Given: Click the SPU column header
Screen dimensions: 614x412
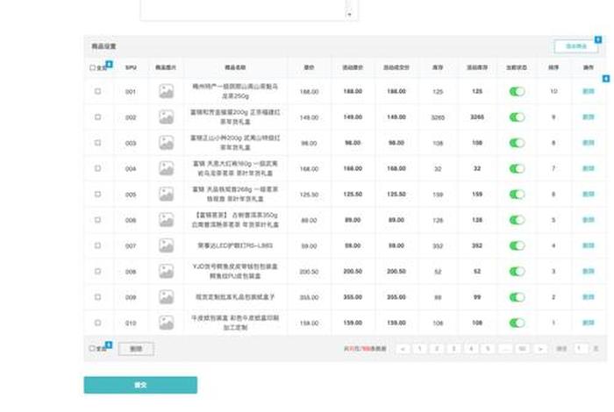Looking at the screenshot, I should click(x=131, y=67).
